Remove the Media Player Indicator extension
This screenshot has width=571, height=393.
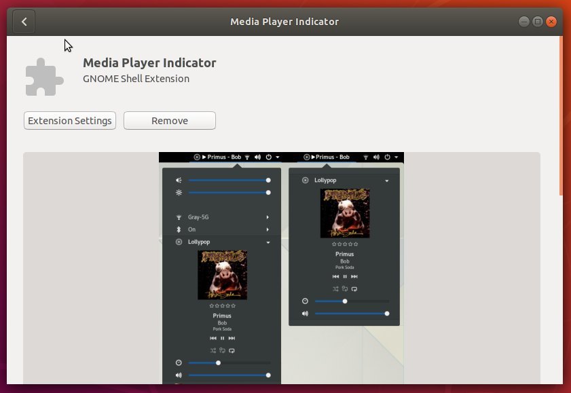pos(169,120)
